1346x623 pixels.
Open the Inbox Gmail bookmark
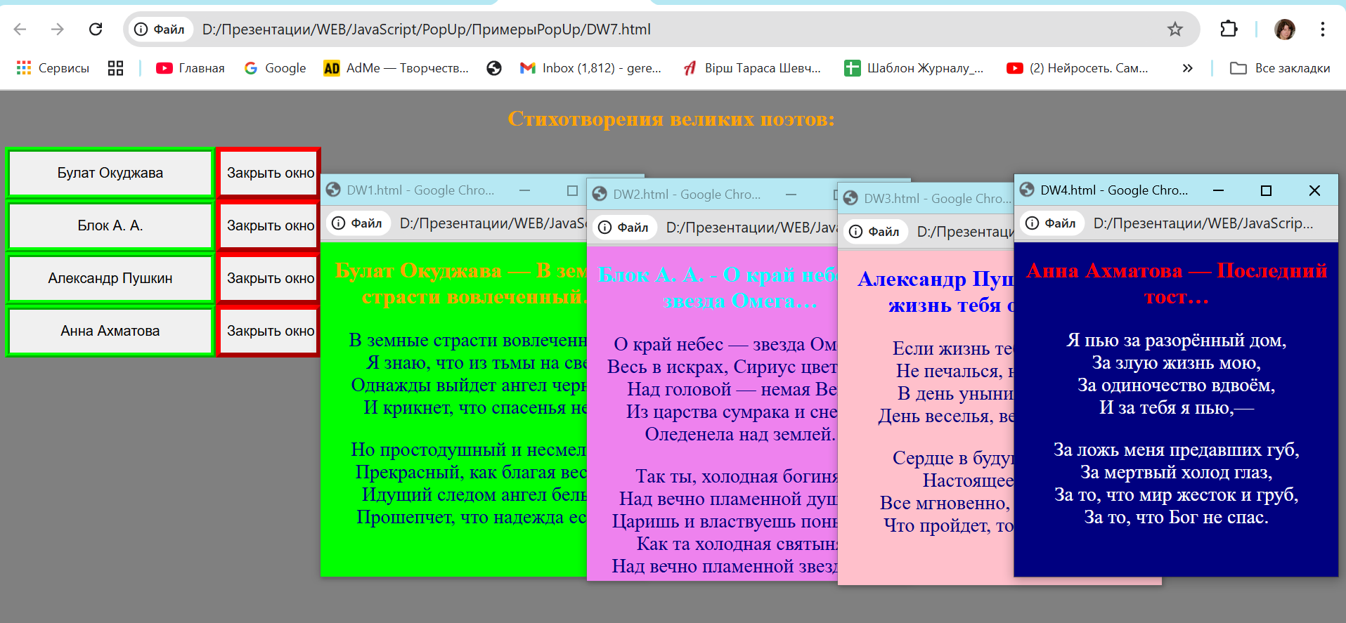[590, 68]
